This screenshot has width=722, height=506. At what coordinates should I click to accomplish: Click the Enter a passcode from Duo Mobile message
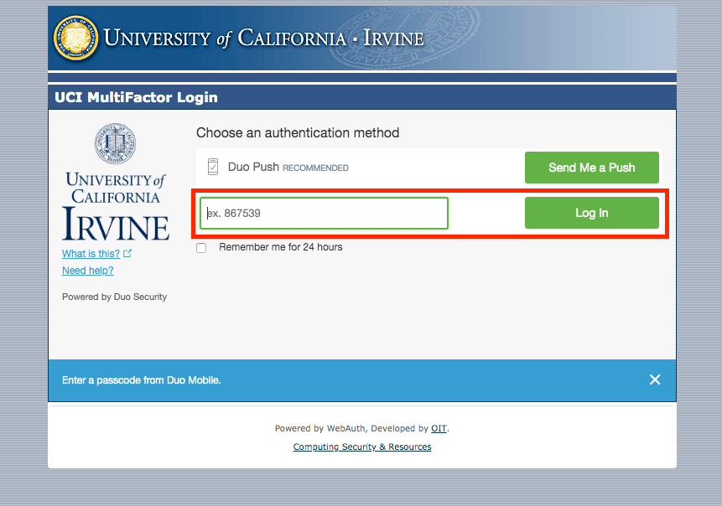click(x=142, y=380)
